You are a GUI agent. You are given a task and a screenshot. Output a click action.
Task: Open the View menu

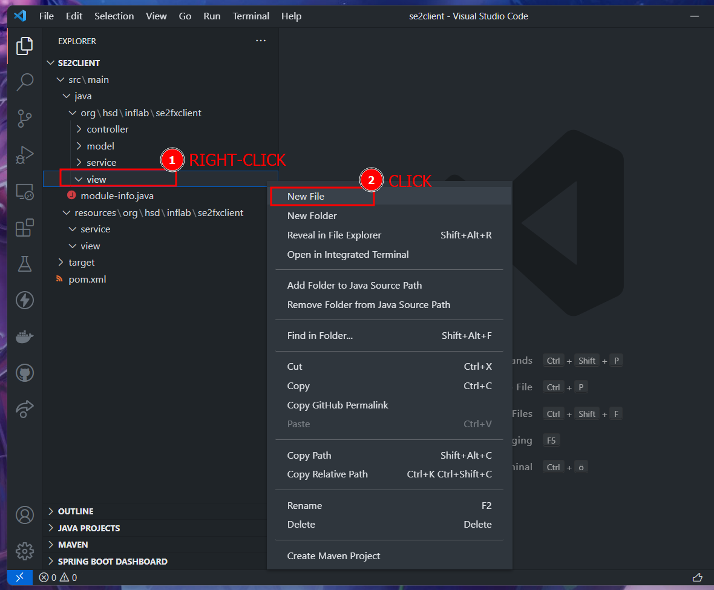(156, 16)
